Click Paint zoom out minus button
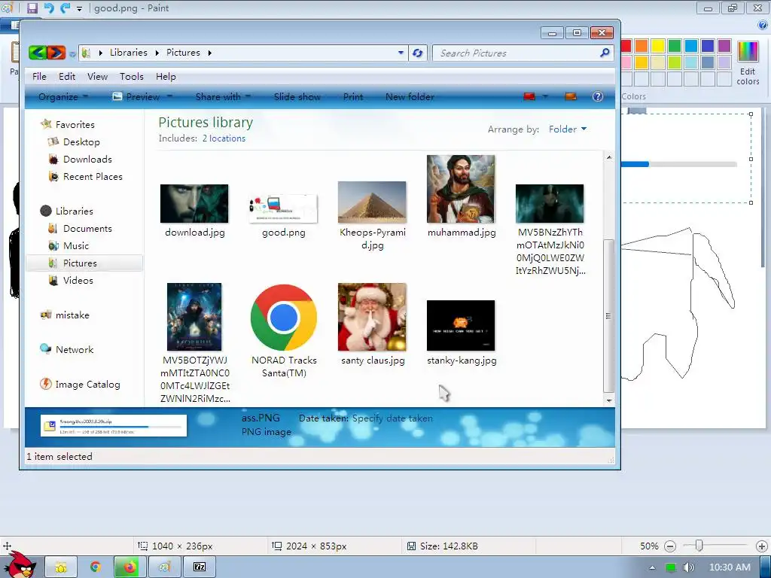The height and width of the screenshot is (578, 771). click(669, 546)
